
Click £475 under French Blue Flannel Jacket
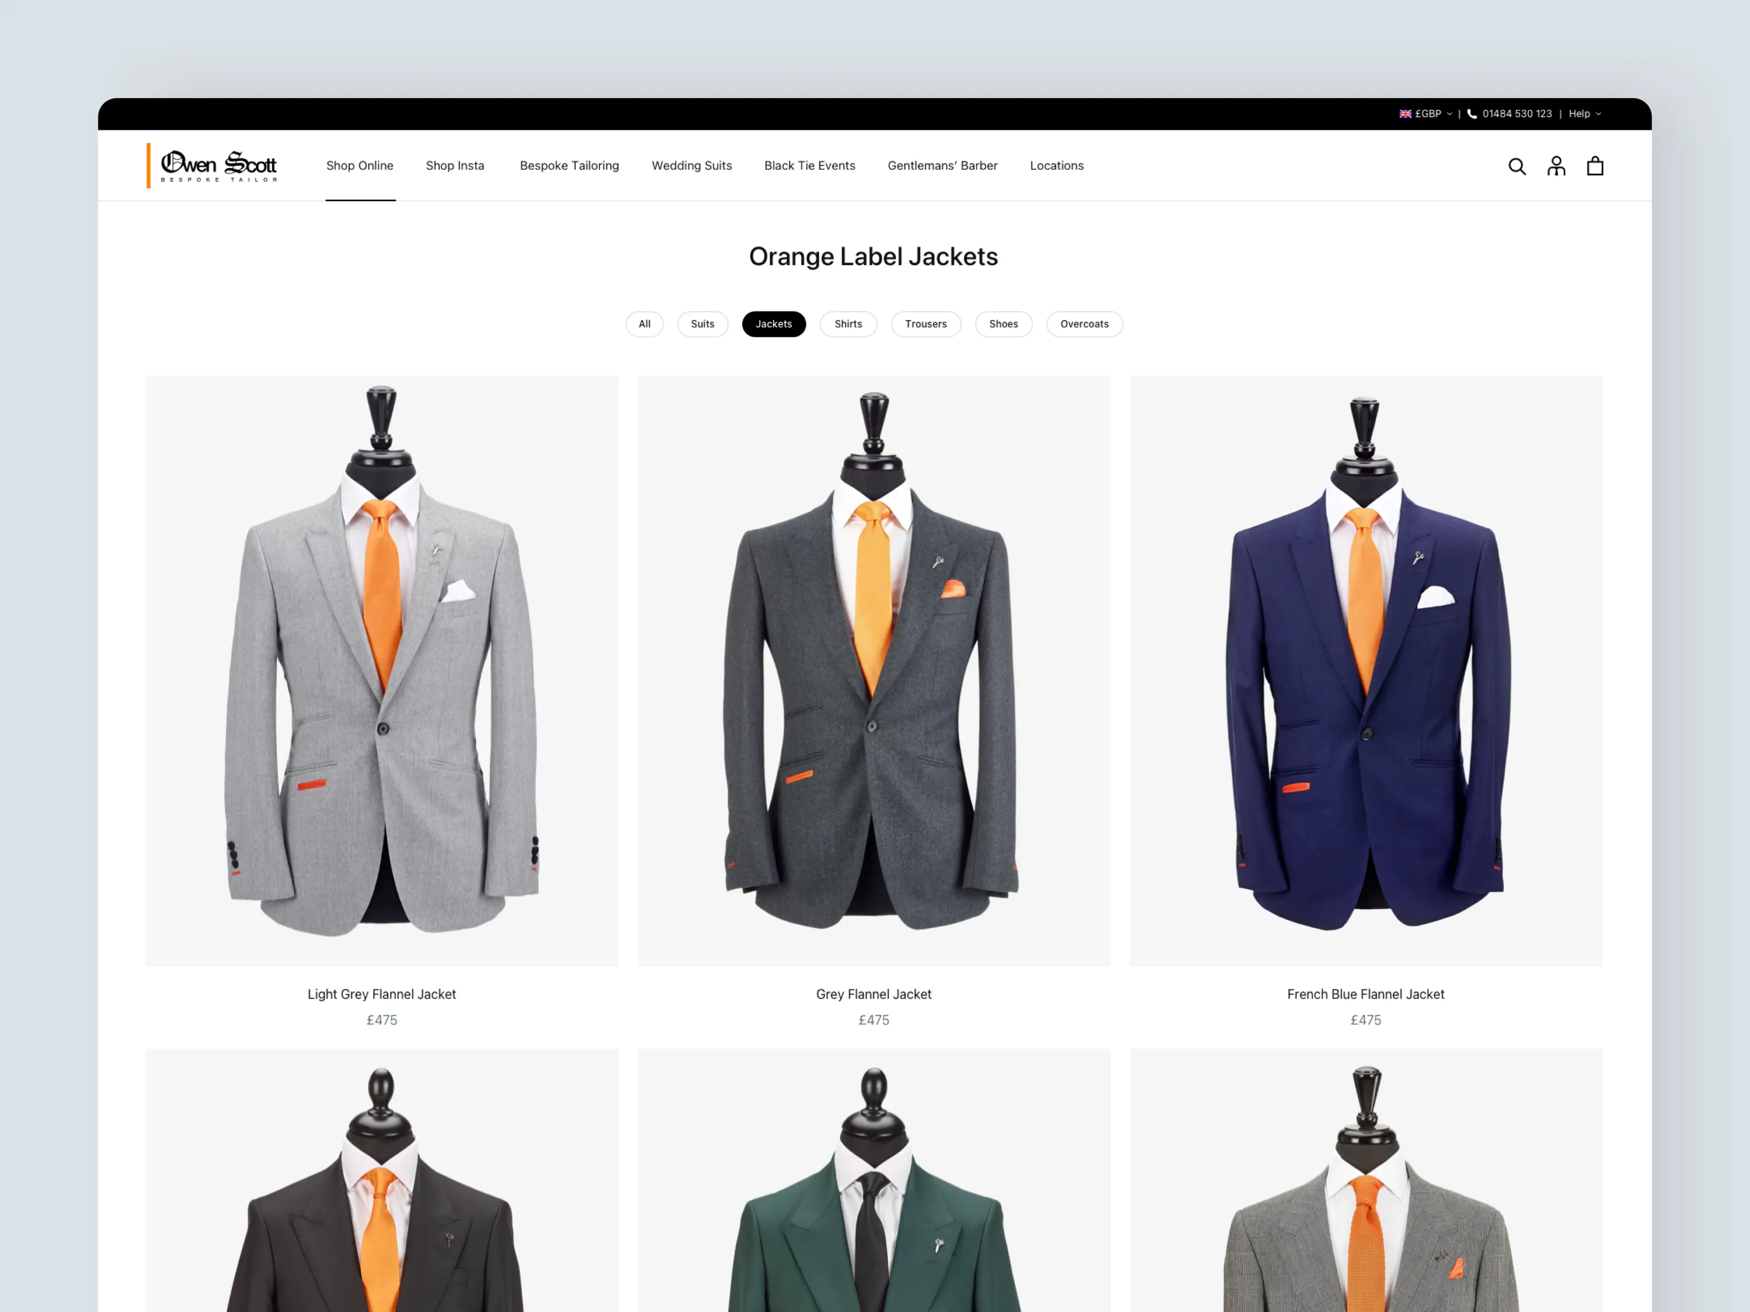(1366, 1020)
